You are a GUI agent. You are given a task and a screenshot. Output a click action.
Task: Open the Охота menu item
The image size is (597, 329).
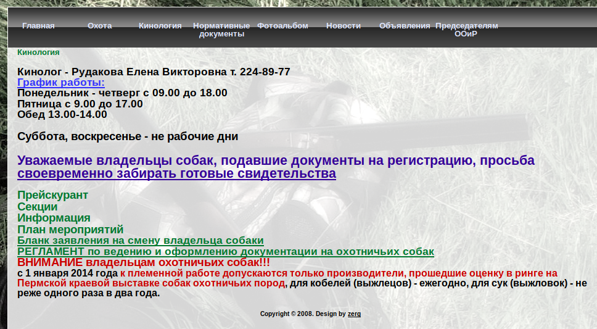click(x=100, y=26)
